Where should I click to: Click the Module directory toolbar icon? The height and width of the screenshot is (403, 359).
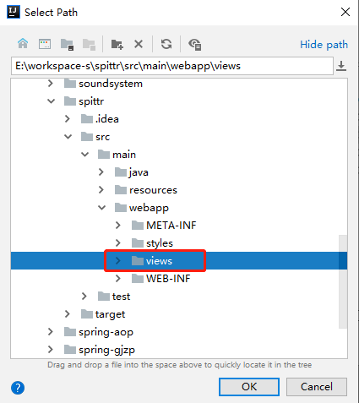(89, 45)
